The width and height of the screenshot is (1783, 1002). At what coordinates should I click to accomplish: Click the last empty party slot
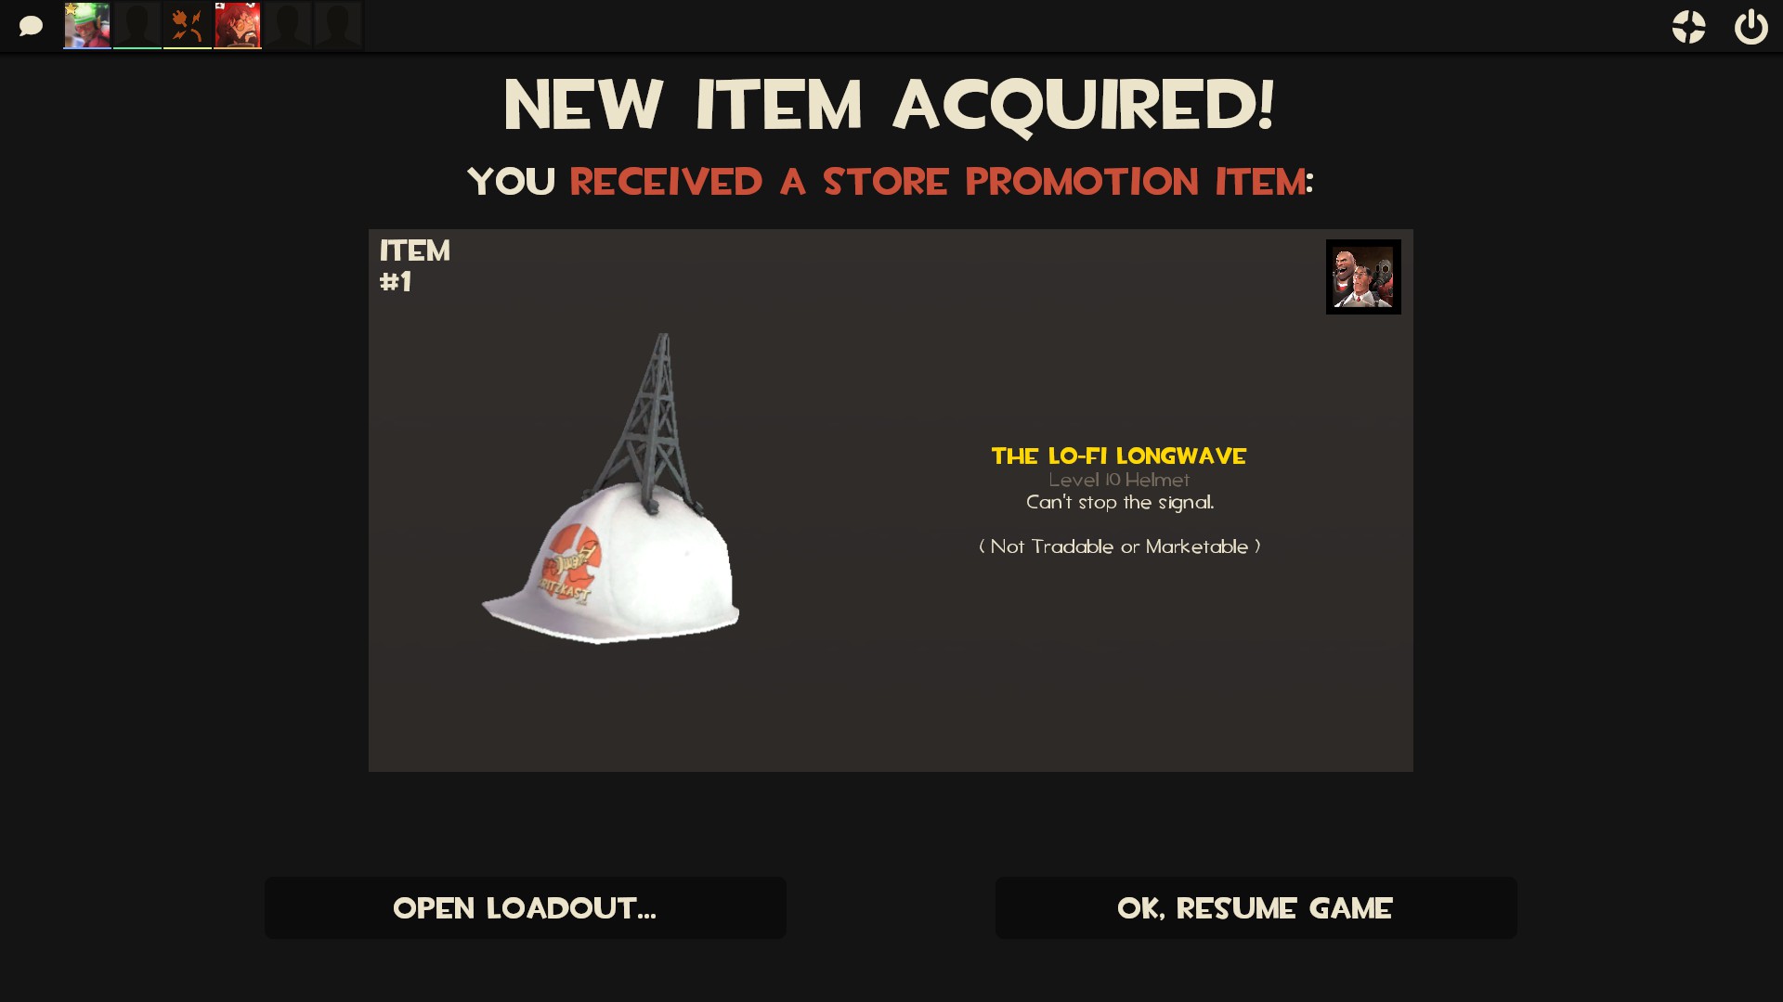(x=338, y=25)
